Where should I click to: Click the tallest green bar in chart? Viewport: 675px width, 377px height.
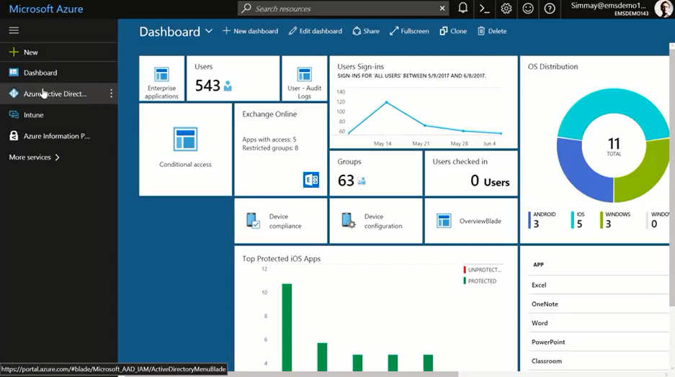coord(287,327)
